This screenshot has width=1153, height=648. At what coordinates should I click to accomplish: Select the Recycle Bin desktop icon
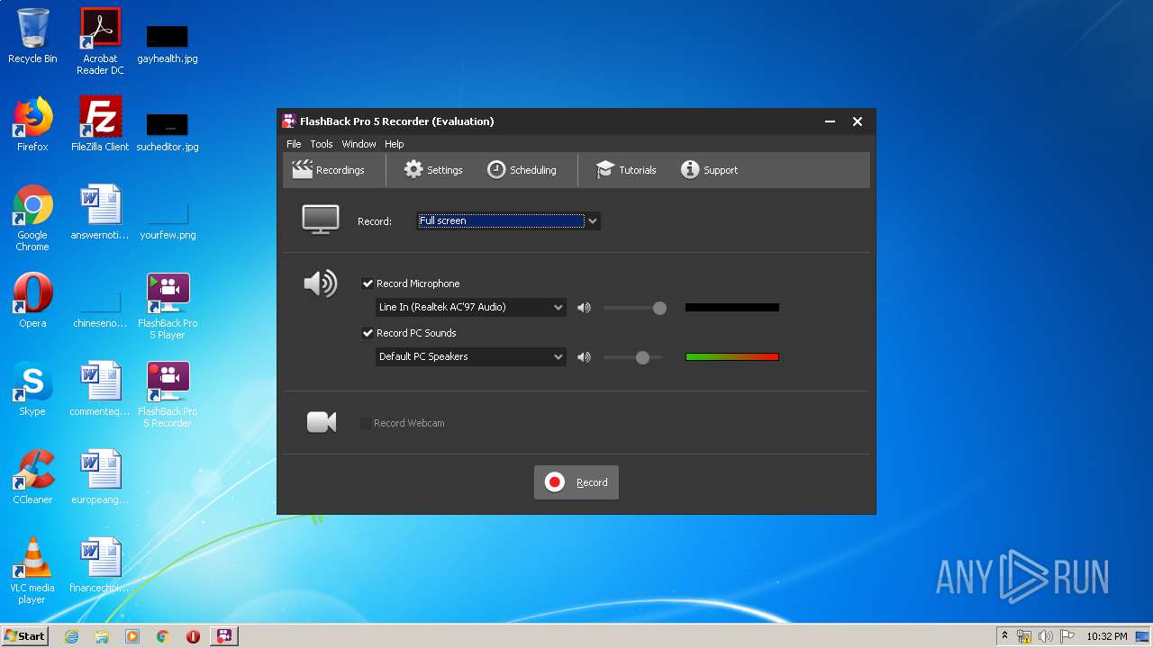coord(32,36)
